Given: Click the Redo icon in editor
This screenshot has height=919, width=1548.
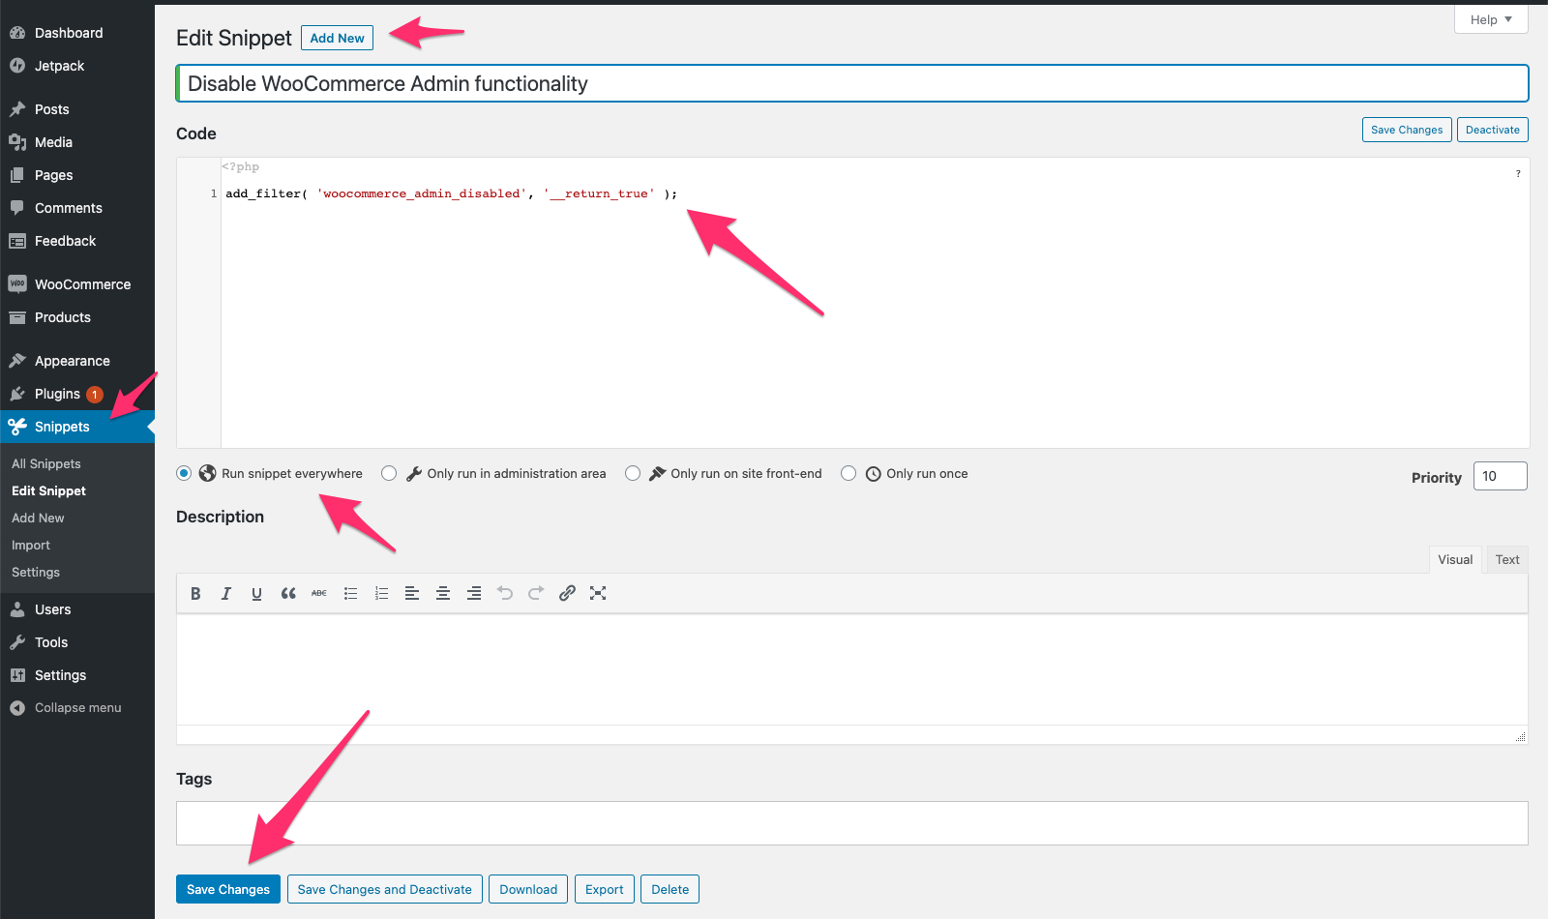Looking at the screenshot, I should click(x=536, y=593).
